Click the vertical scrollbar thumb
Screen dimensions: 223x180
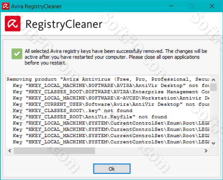[x=213, y=87]
